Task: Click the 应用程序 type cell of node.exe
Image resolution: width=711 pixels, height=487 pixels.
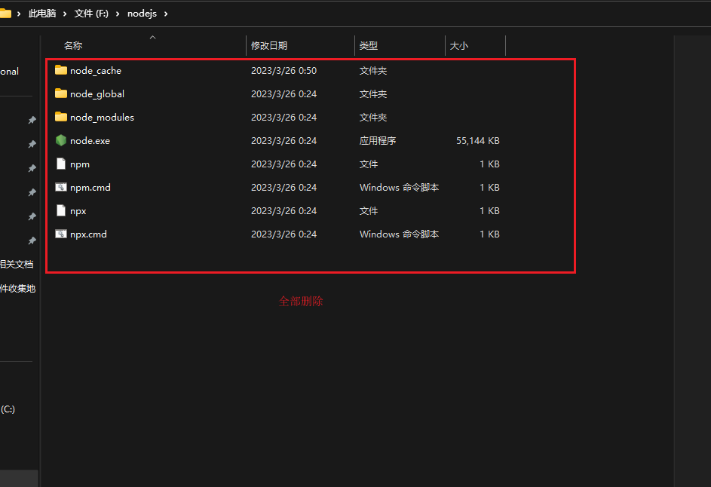Action: pyautogui.click(x=378, y=140)
